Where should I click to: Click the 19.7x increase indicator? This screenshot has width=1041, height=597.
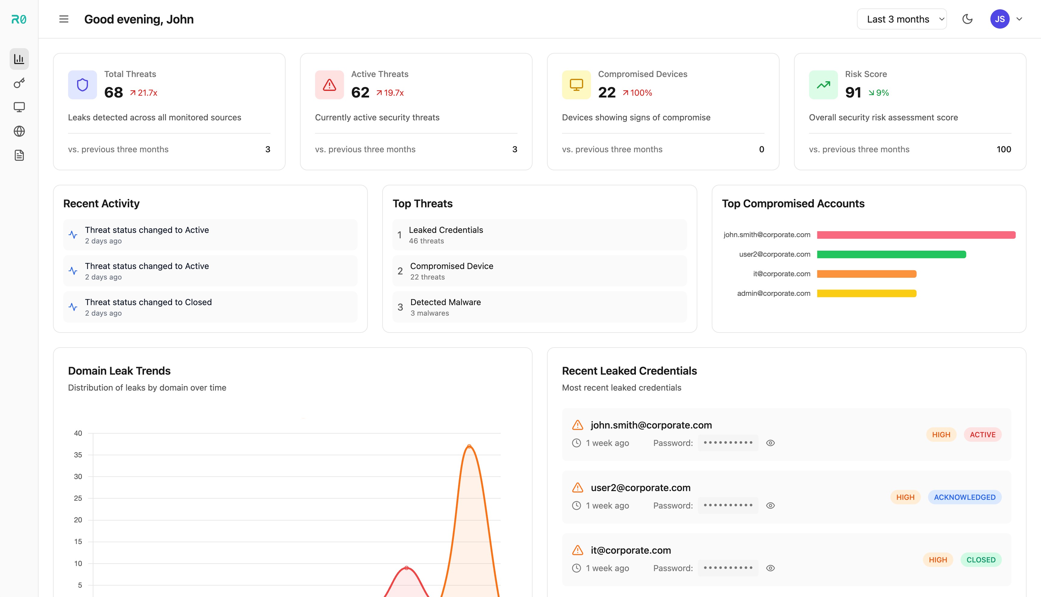point(390,93)
